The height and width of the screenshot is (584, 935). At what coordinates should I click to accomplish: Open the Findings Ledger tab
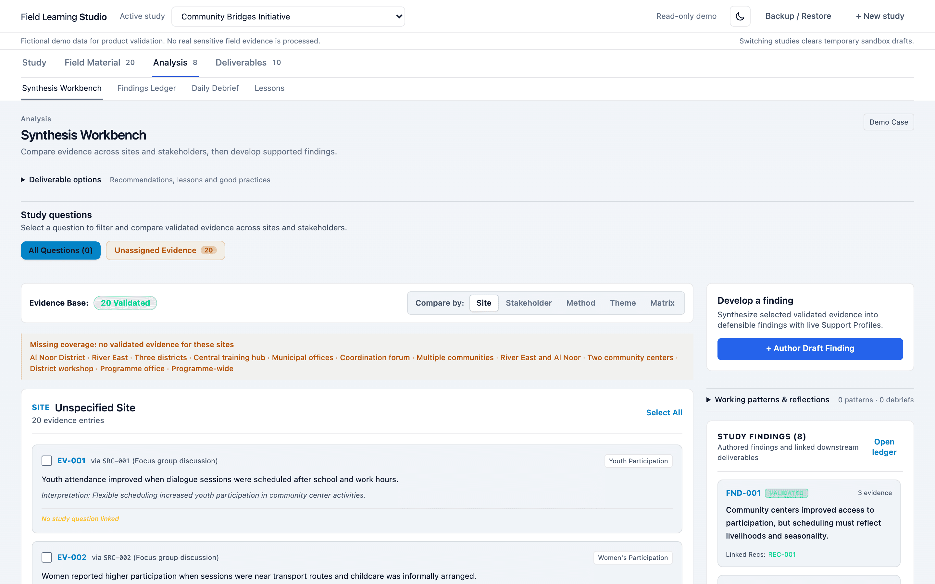[146, 88]
